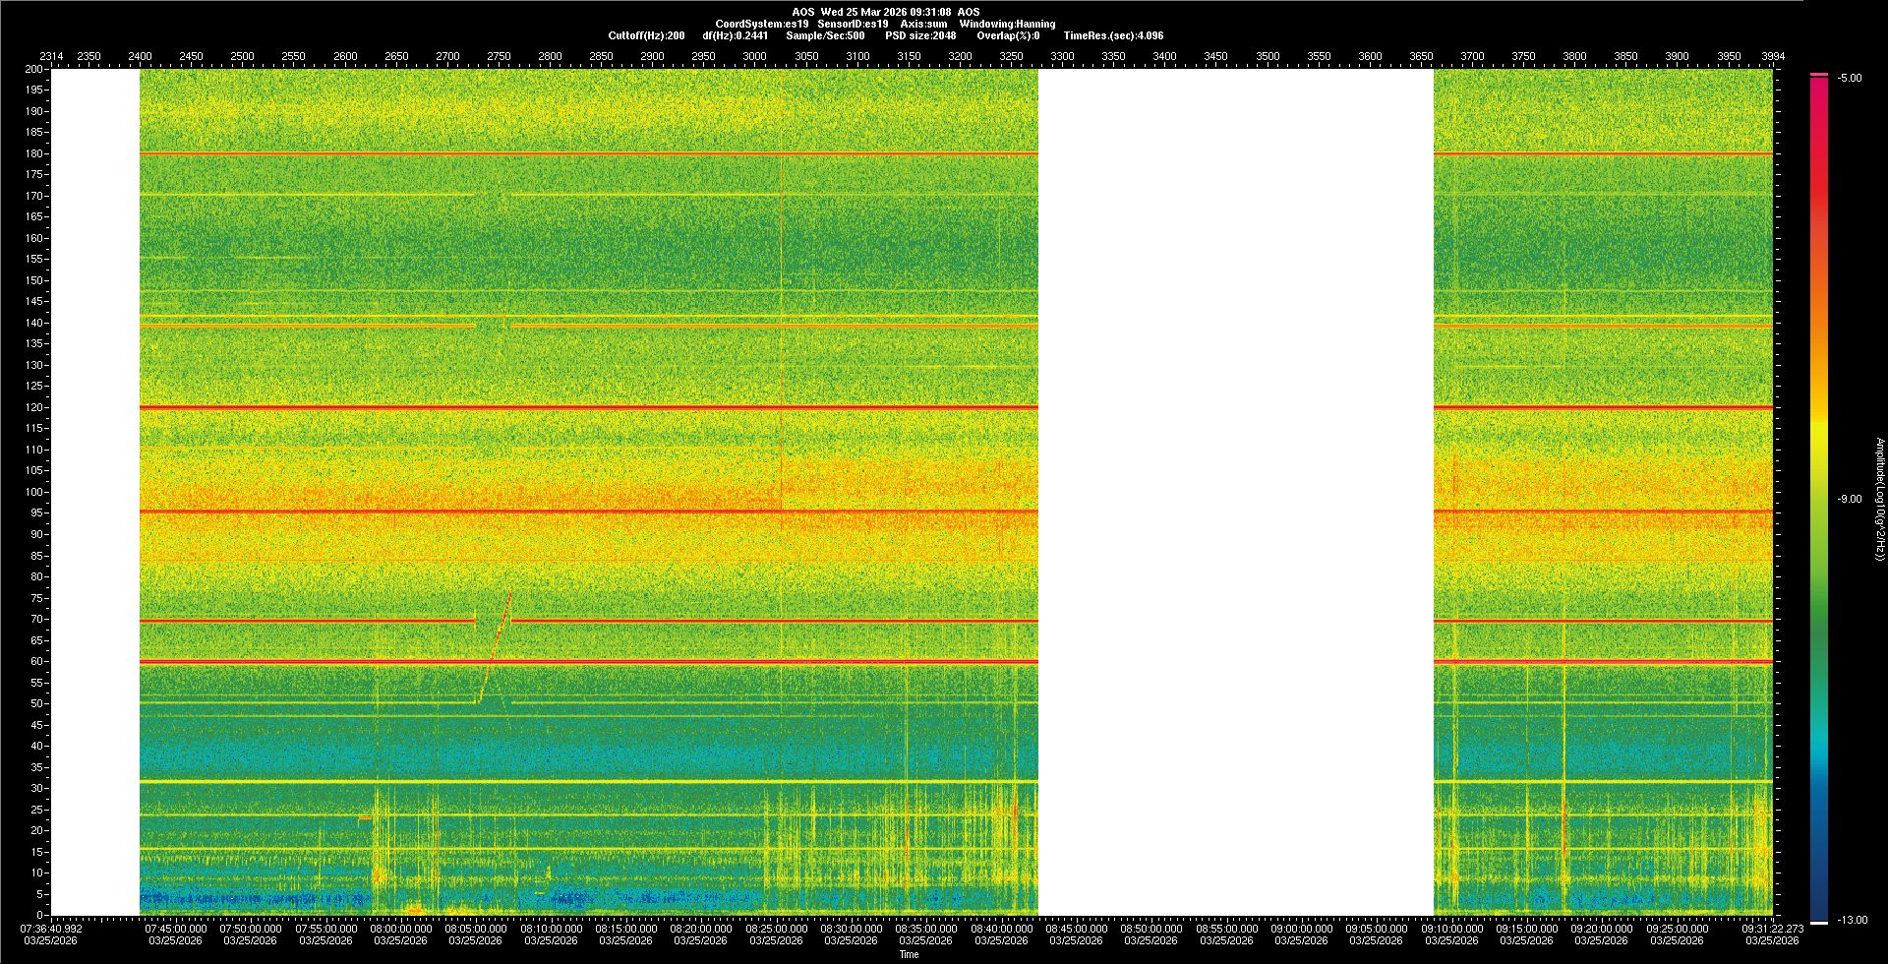This screenshot has height=964, width=1888.
Task: Click the TimeRes.(sec):4.096 label
Action: tap(1113, 35)
